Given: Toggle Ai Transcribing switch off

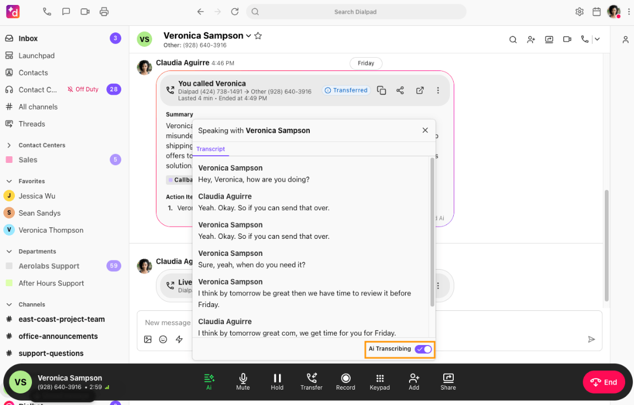Looking at the screenshot, I should tap(423, 349).
